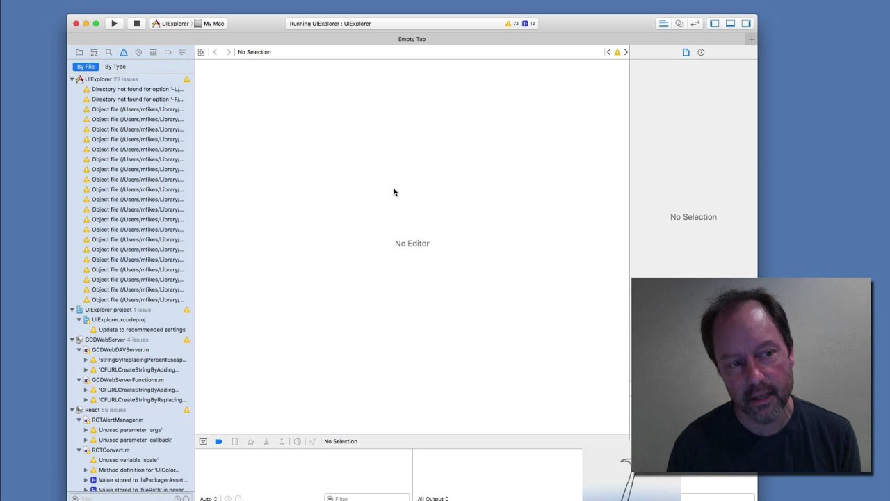Viewport: 890px width, 501px height.
Task: Collapse the GCDWebServer 4 issues group
Action: (72, 340)
